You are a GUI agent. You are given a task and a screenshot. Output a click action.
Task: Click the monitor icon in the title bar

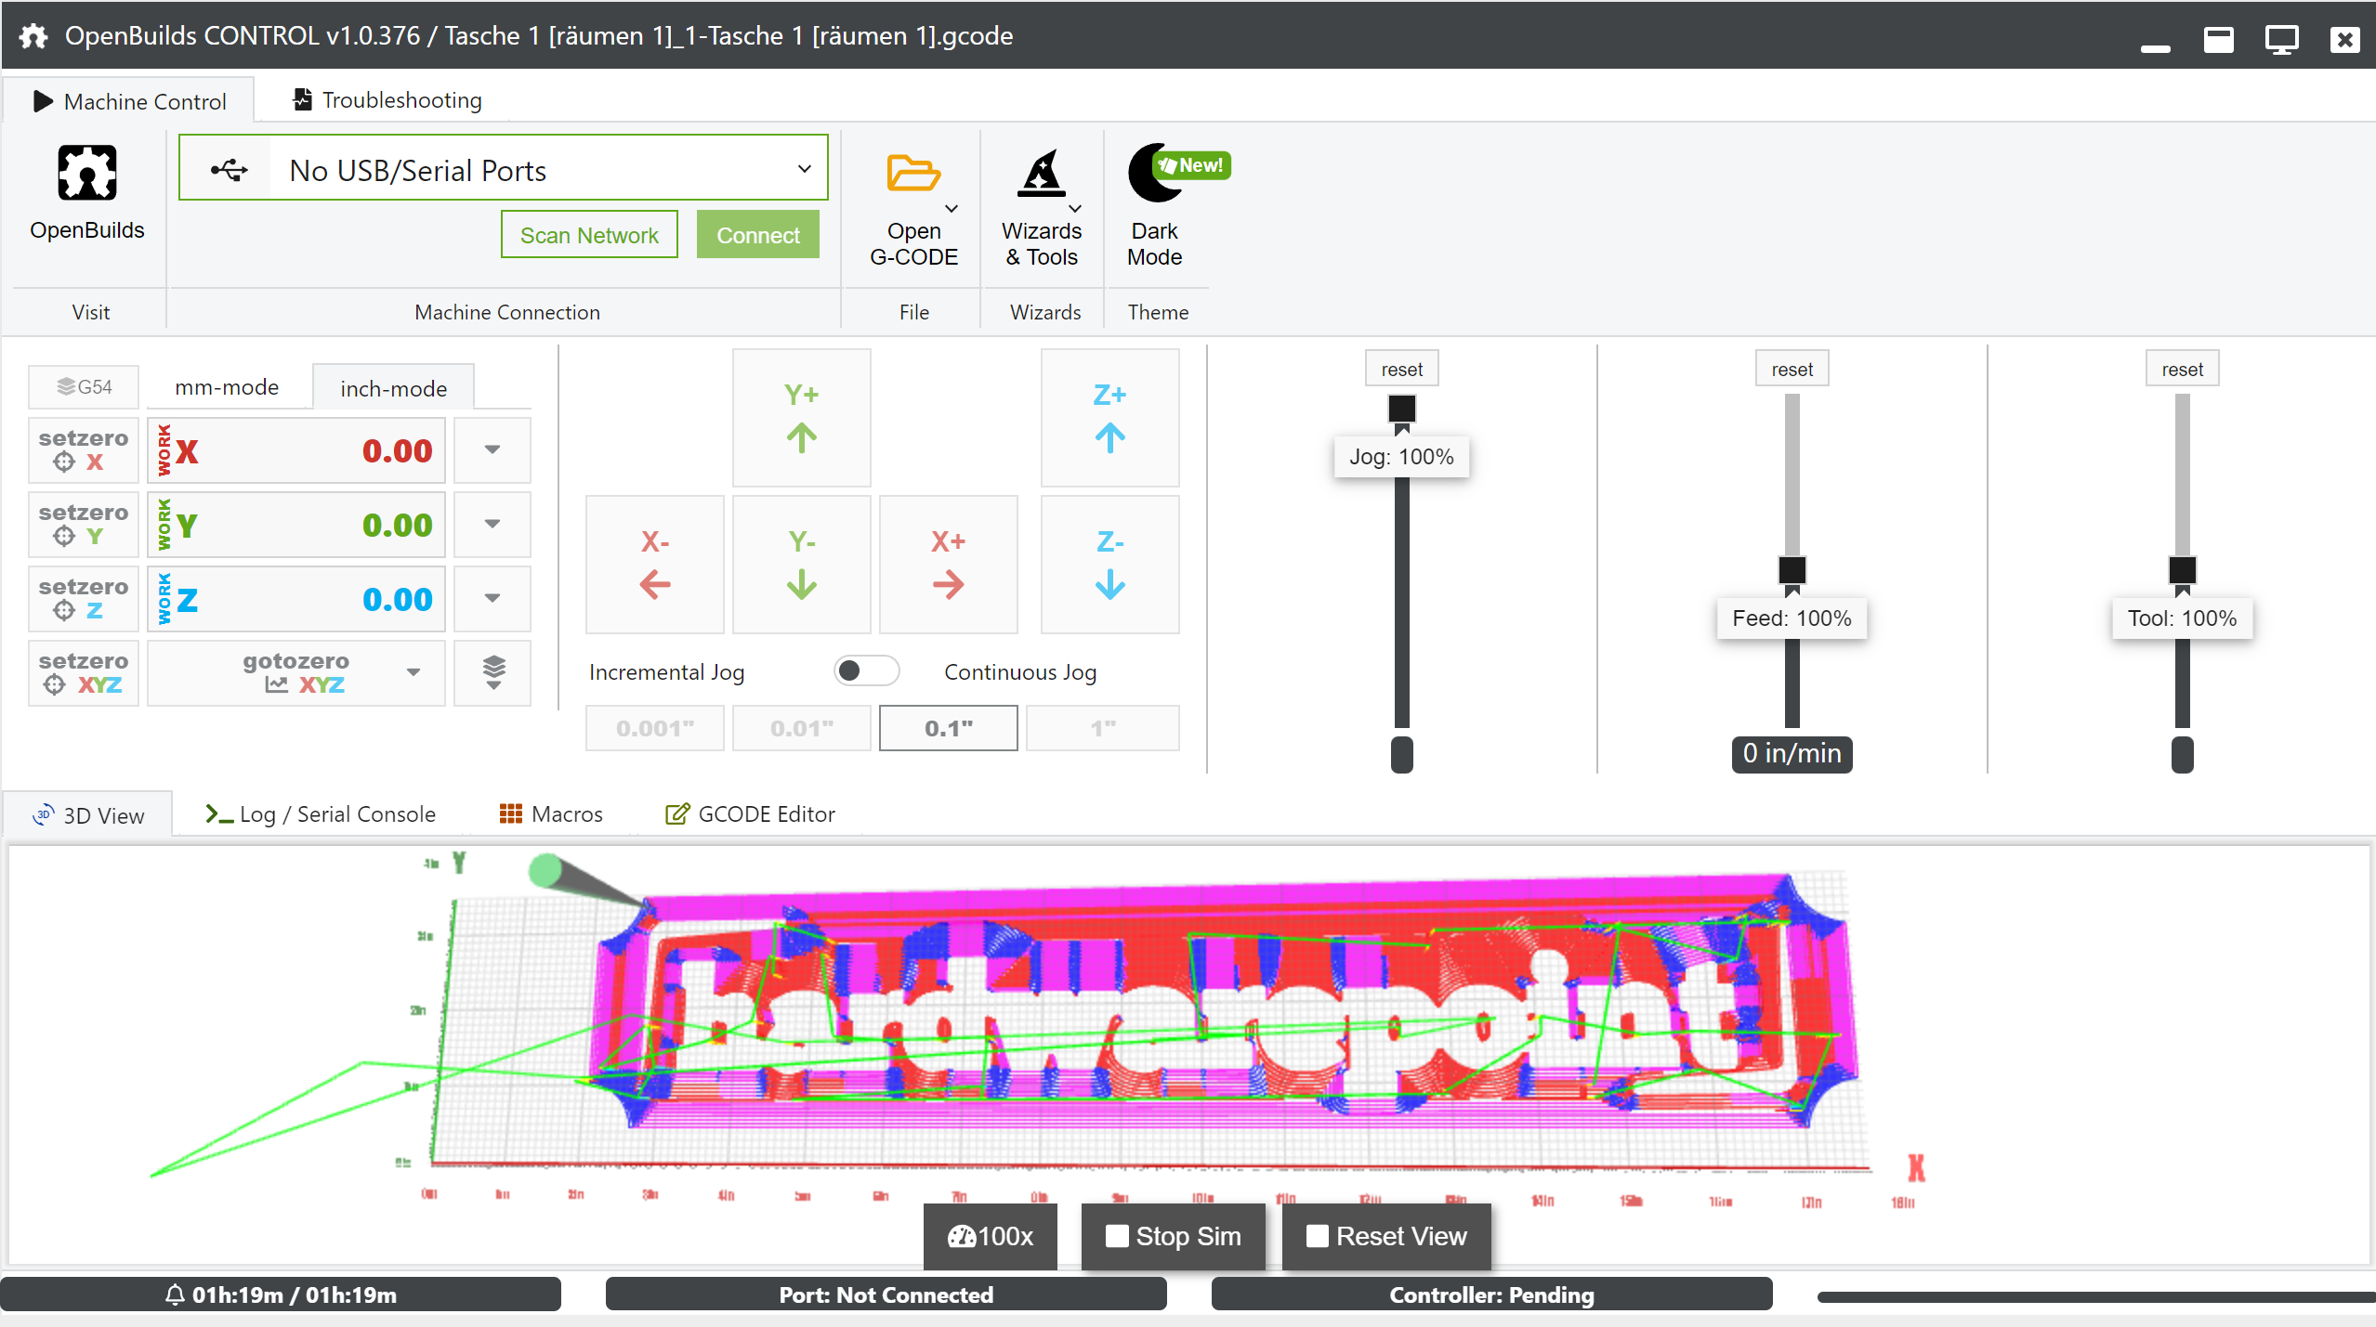tap(2281, 40)
